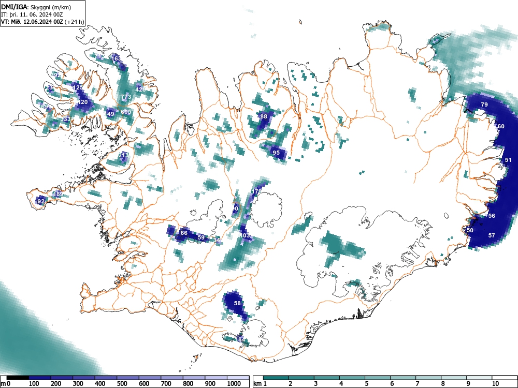Click the '184' value near the south coast

point(240,339)
